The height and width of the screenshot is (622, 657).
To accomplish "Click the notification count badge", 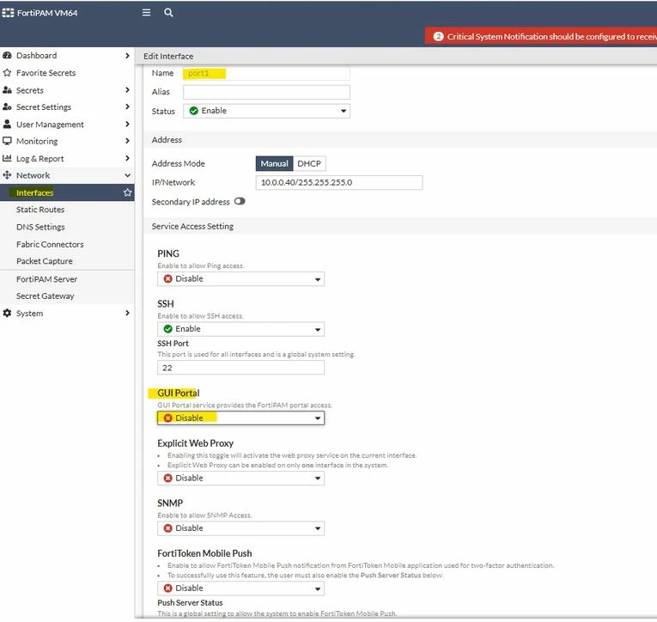I will click(x=438, y=36).
